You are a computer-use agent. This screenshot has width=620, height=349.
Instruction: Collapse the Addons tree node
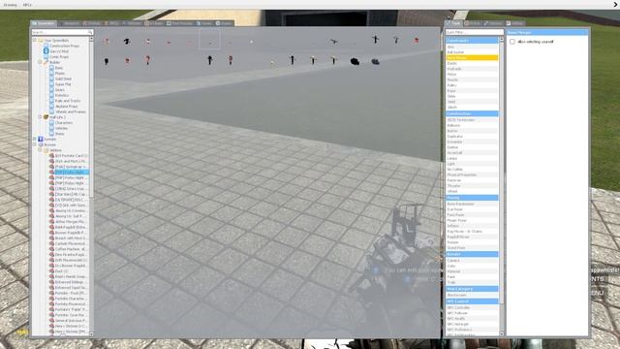point(40,150)
